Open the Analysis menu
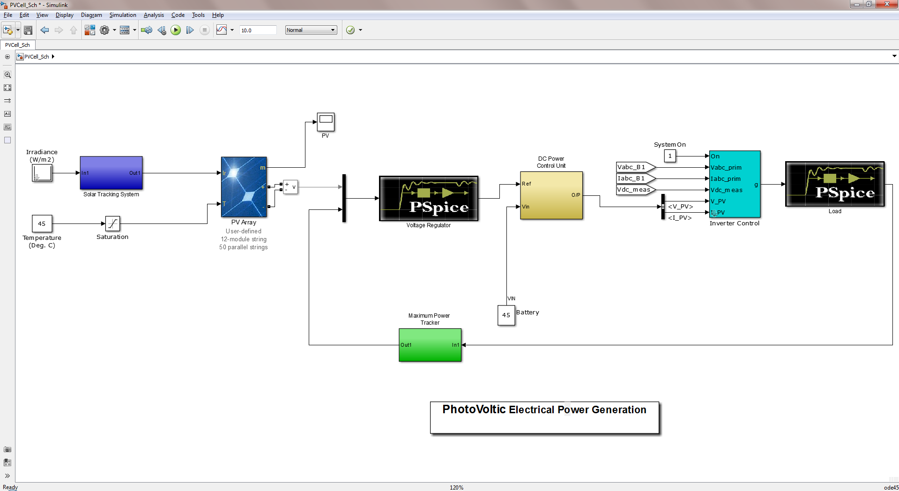The width and height of the screenshot is (899, 491). click(x=154, y=15)
